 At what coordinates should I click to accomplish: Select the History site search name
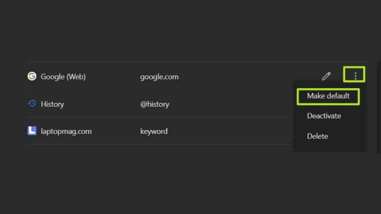click(x=52, y=104)
